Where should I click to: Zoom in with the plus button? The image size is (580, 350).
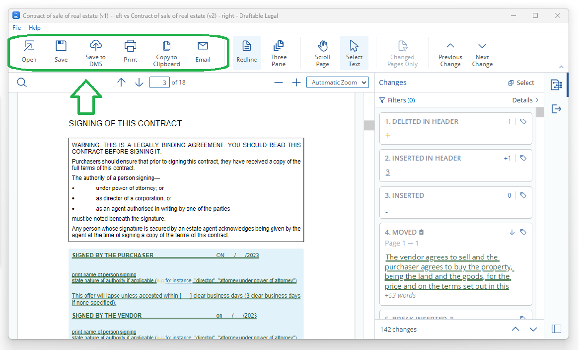[296, 83]
